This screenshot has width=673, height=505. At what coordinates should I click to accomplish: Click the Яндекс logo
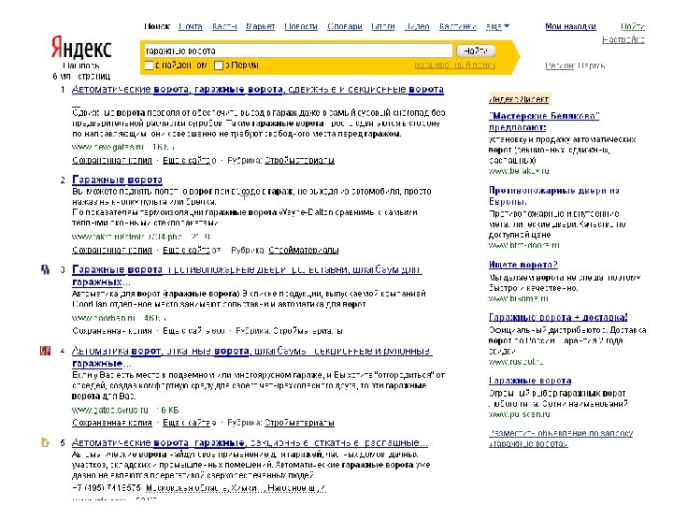(81, 48)
